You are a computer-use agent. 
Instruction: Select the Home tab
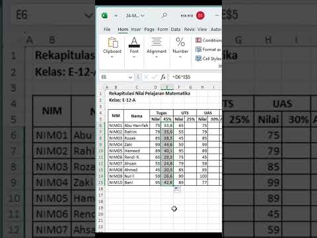click(123, 29)
